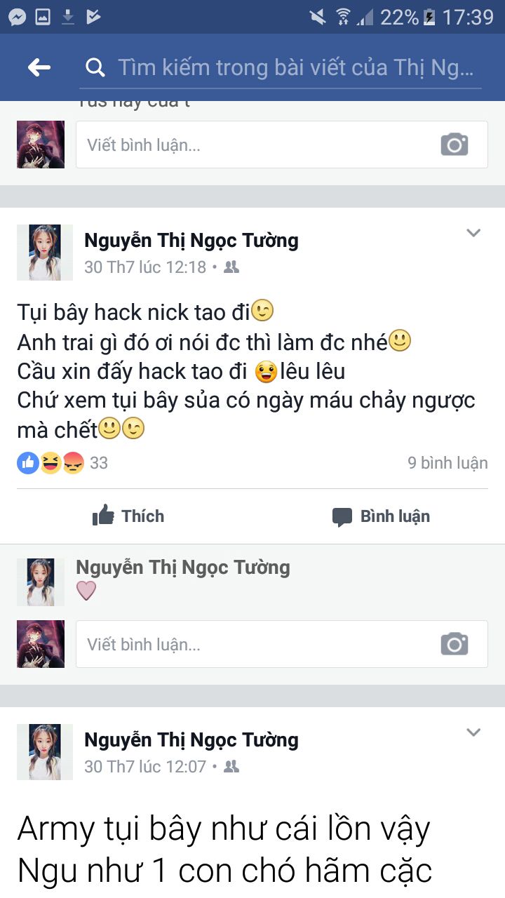
Task: Tap the lower Viết bình luận field
Action: pos(282,644)
